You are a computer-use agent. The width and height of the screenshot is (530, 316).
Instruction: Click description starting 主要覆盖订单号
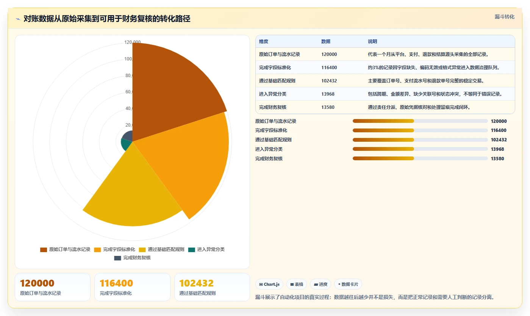(426, 81)
